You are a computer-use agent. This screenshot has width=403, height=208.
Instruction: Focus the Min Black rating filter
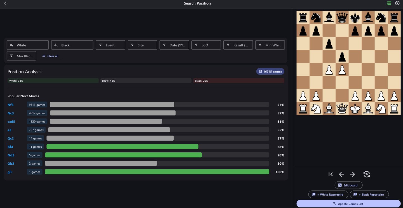tap(21, 56)
